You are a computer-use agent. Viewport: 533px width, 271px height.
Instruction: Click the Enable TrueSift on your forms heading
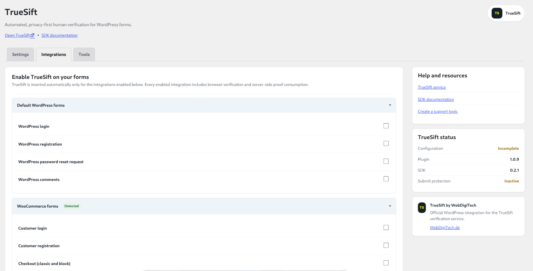[x=50, y=77]
